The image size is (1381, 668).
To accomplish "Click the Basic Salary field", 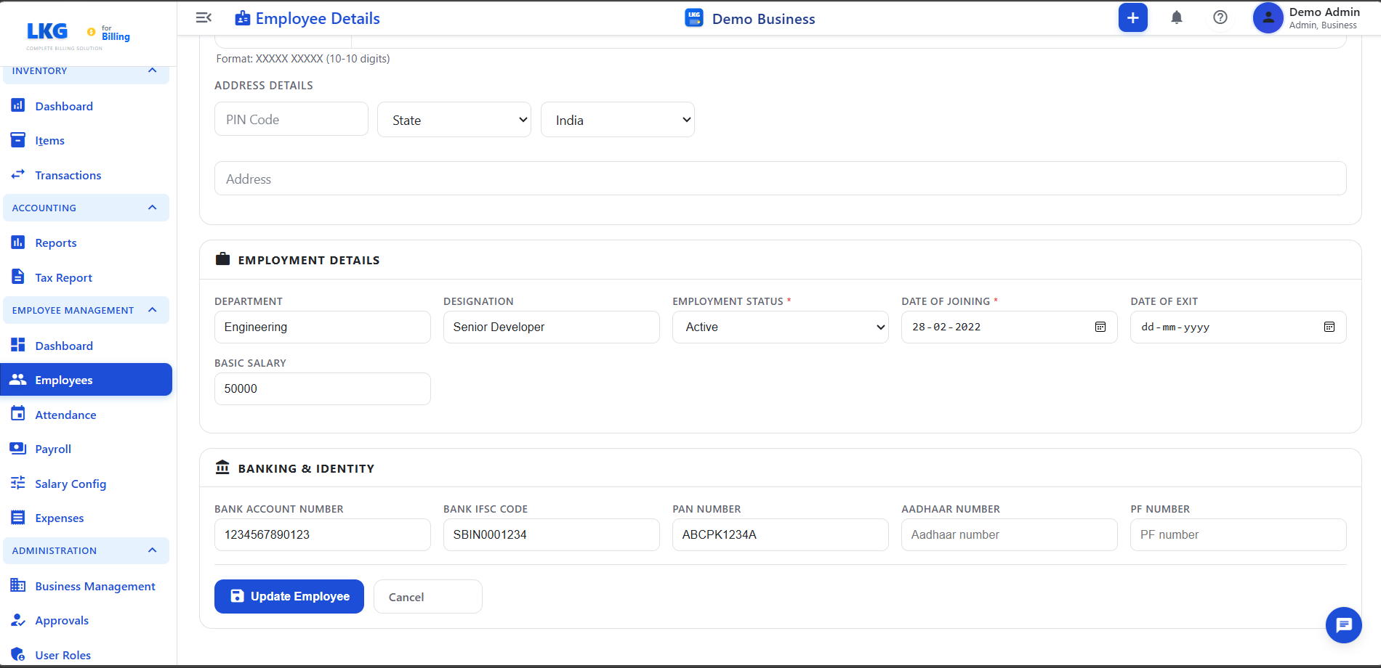I will click(x=323, y=388).
